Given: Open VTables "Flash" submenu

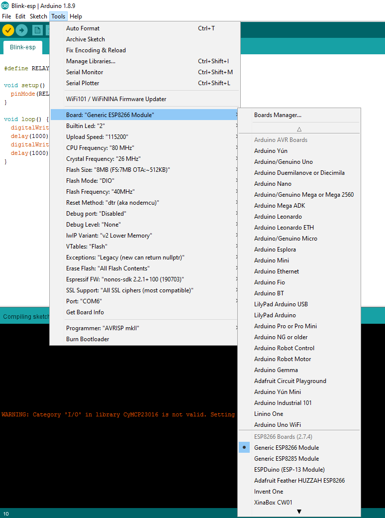Looking at the screenshot, I should (x=144, y=247).
